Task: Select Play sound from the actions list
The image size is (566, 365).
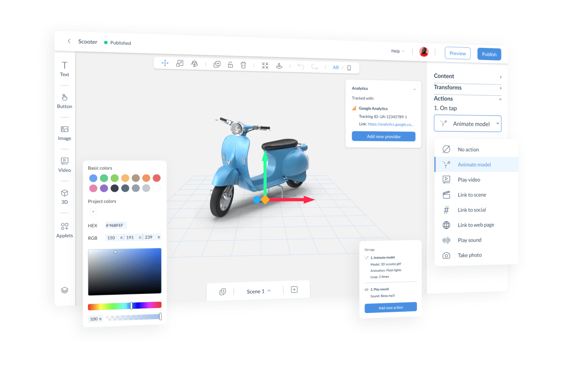Action: 469,240
